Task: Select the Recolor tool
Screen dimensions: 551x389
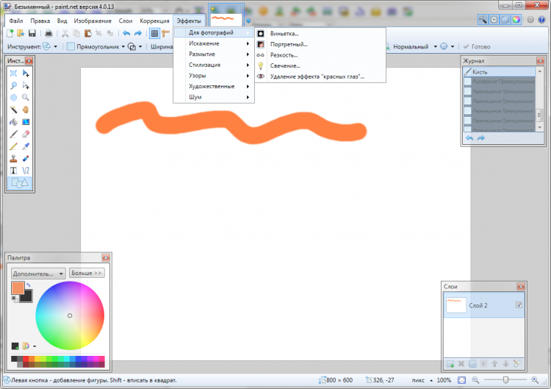Action: point(26,159)
